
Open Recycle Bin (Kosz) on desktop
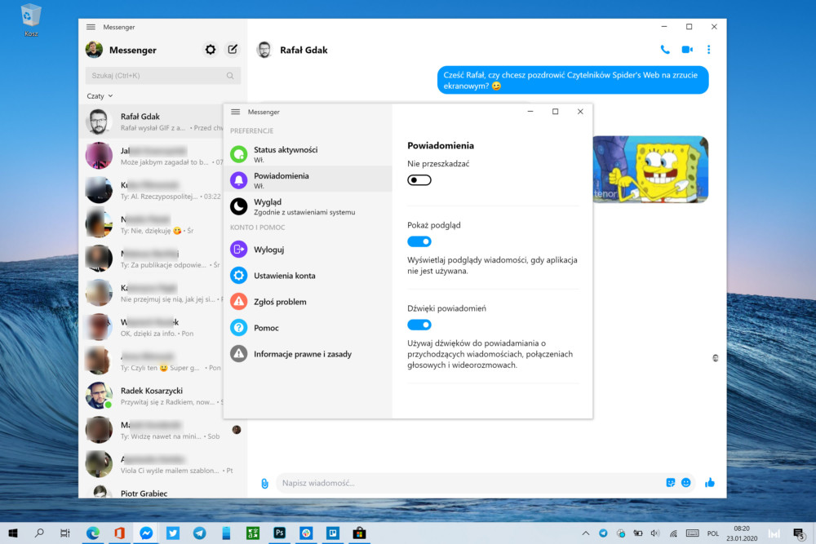pos(31,21)
